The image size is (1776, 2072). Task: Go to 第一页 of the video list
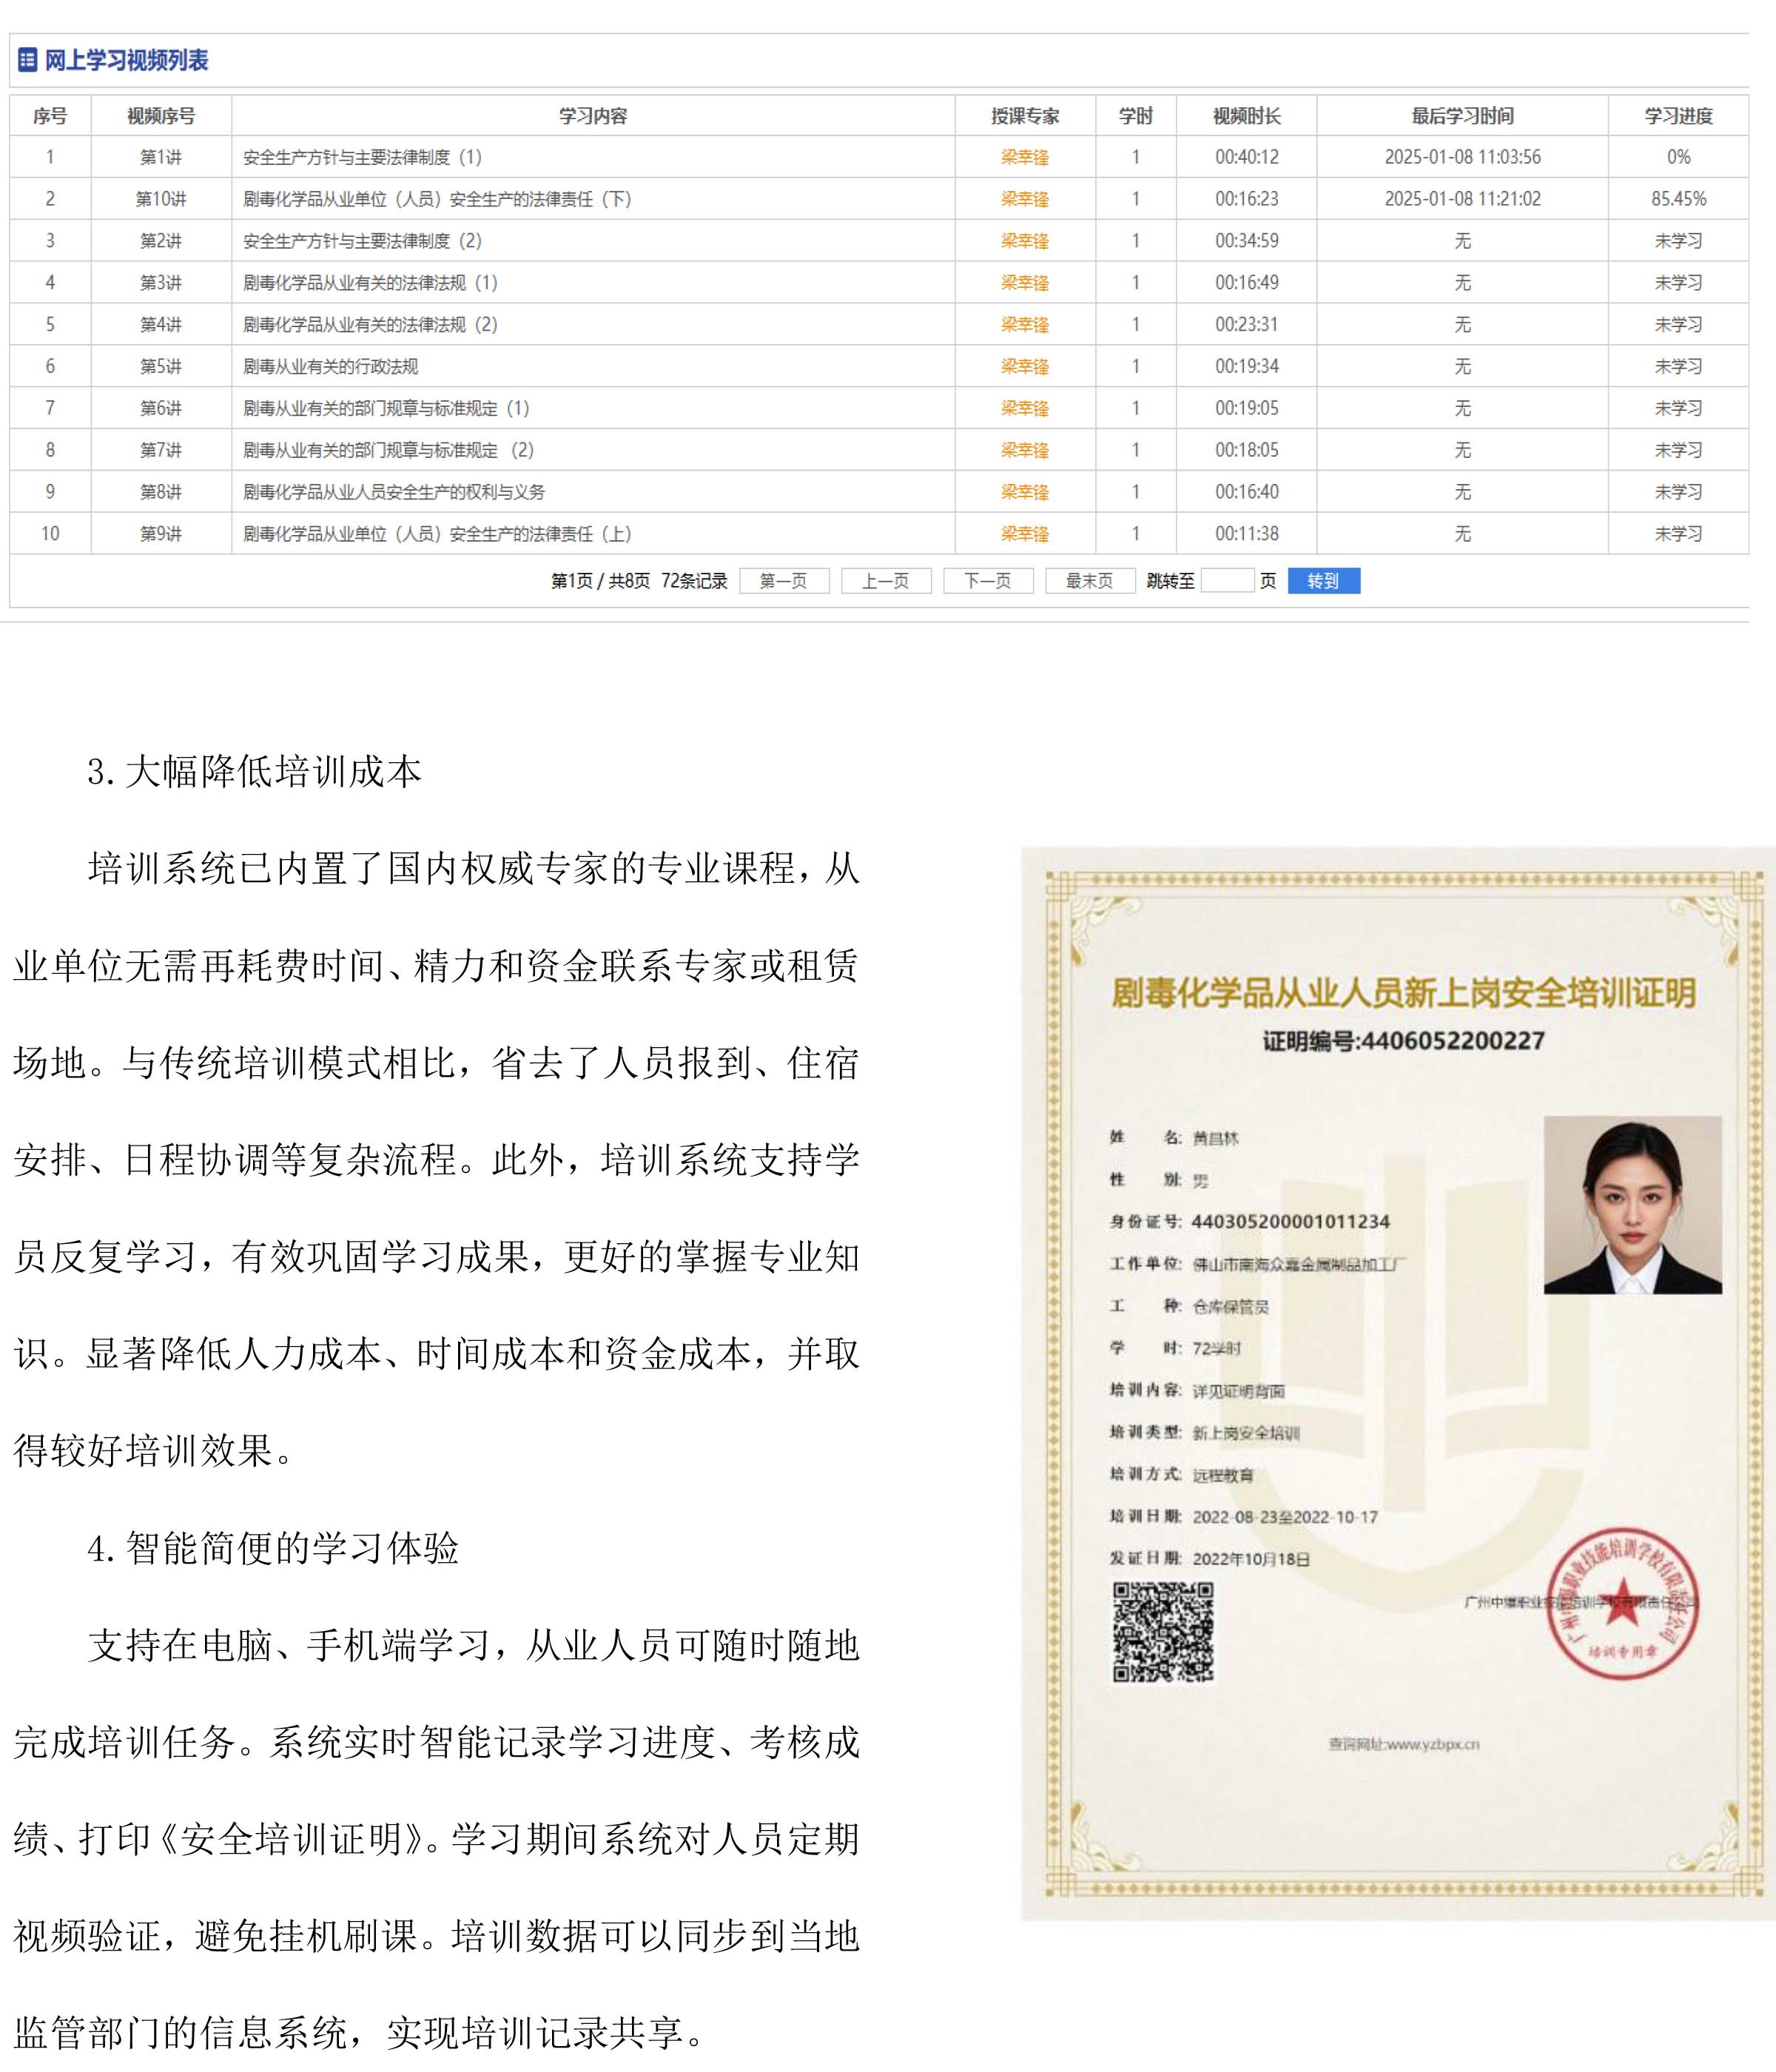[784, 581]
